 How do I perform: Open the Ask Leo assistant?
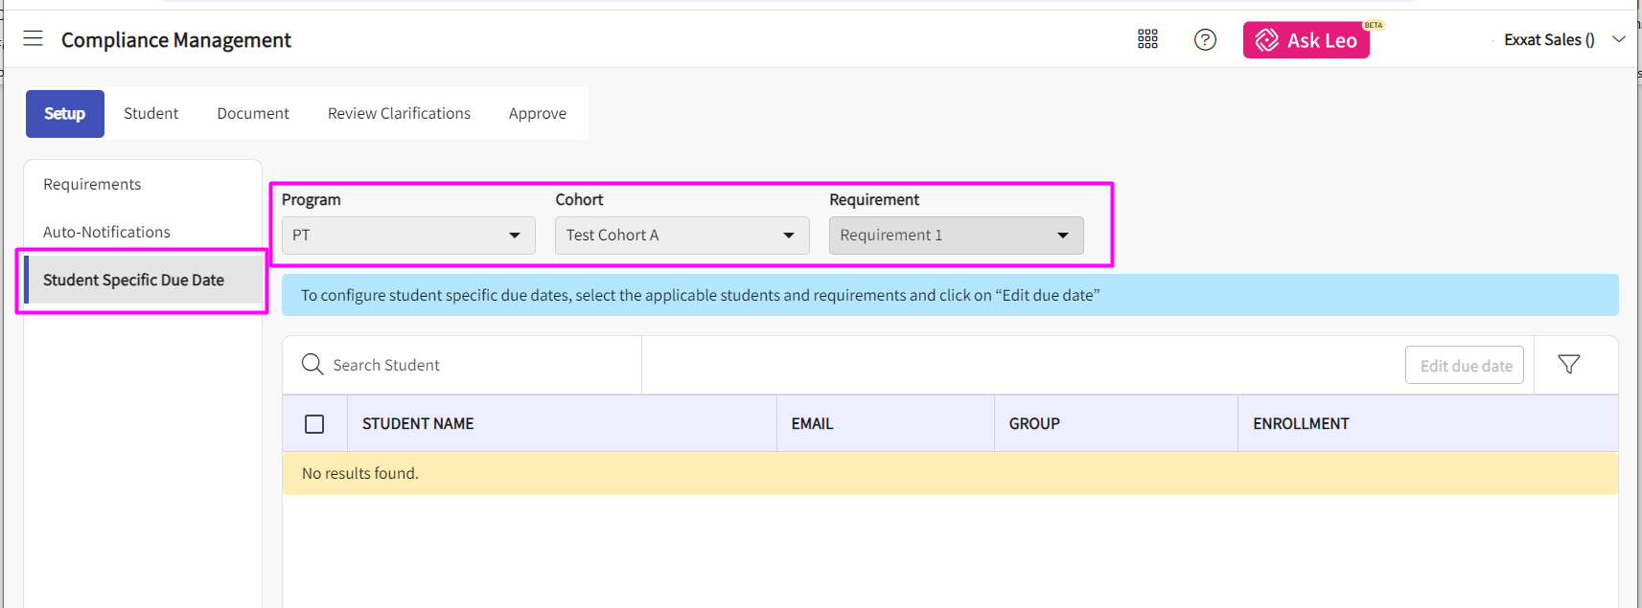click(x=1306, y=40)
